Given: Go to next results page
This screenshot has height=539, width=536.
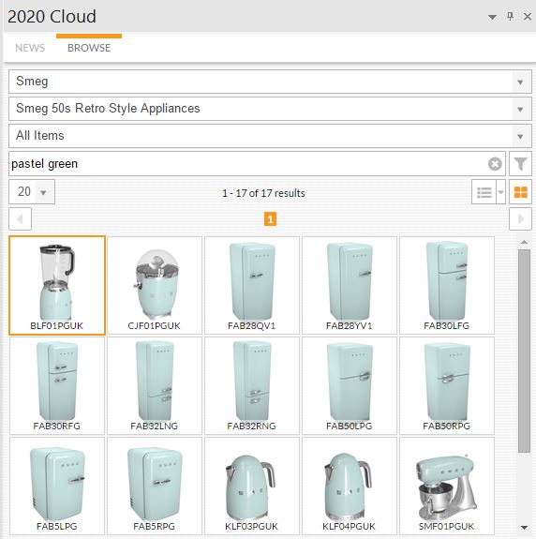Looking at the screenshot, I should 520,218.
